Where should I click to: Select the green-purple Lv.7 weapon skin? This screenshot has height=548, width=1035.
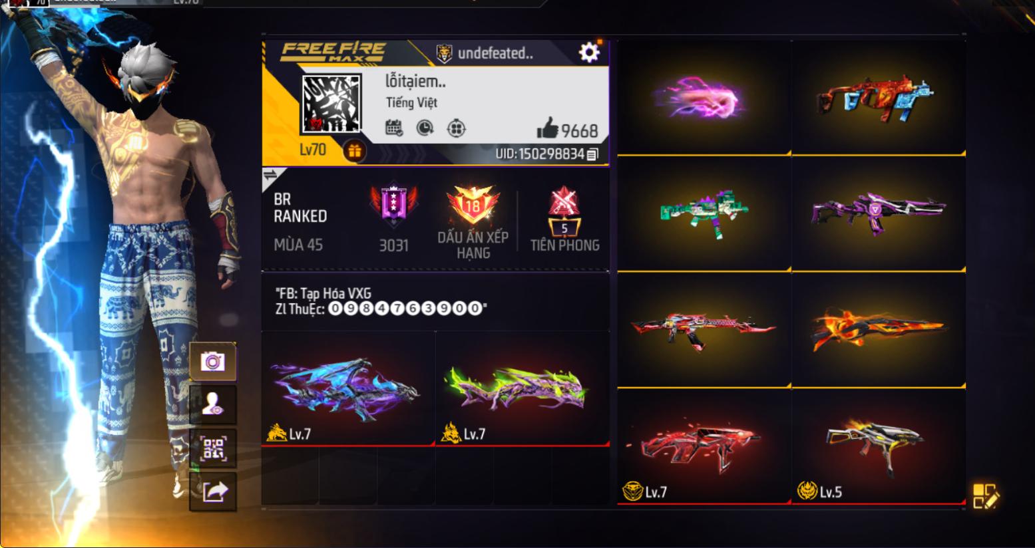tap(522, 388)
